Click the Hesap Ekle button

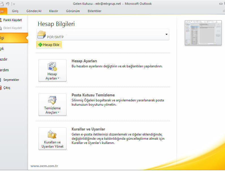tap(49, 45)
